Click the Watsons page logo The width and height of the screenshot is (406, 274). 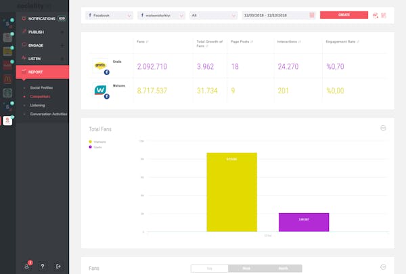point(100,90)
